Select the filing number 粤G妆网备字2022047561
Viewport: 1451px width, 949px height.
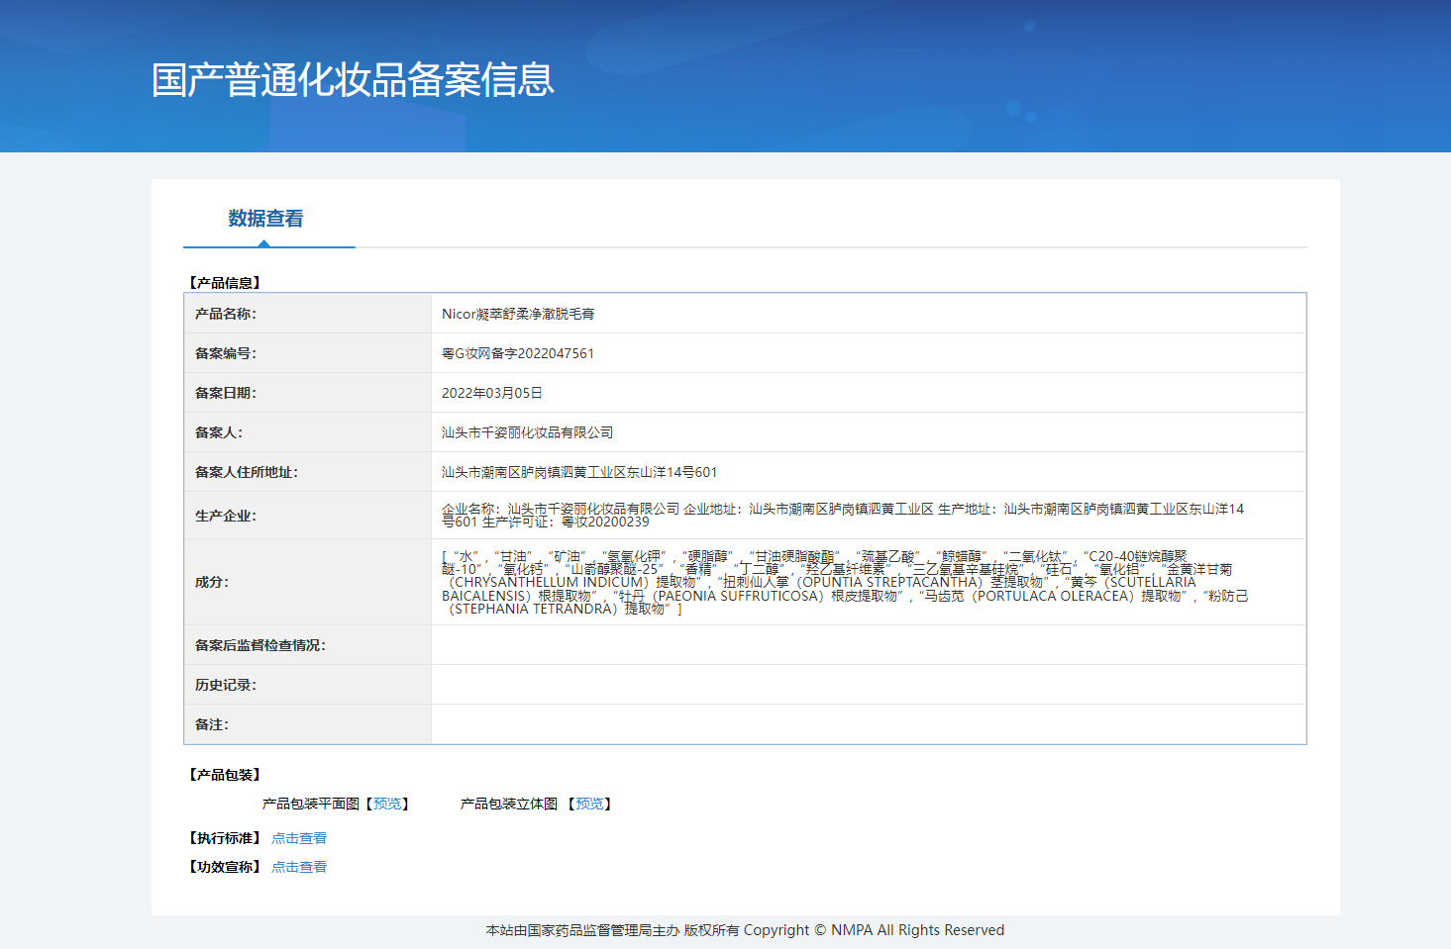click(x=518, y=352)
